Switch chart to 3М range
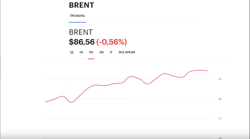Viewport: 250px width, 139px height. (101, 52)
